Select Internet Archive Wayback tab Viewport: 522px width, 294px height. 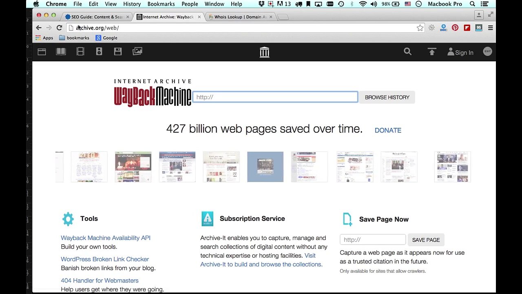168,17
